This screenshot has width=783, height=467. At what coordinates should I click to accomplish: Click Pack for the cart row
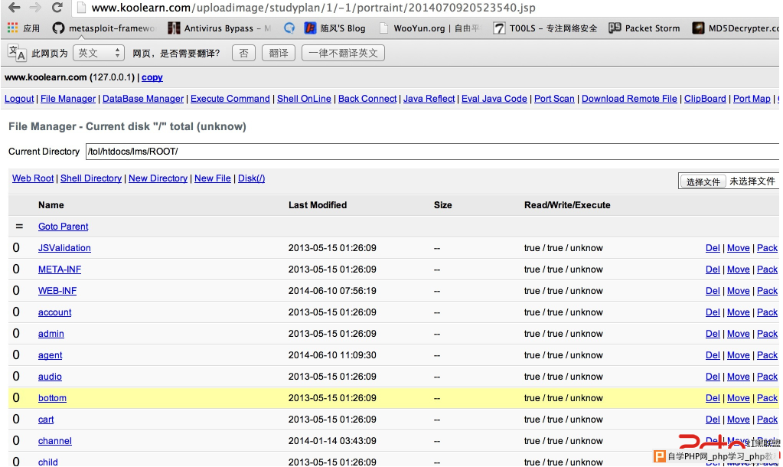[x=767, y=420]
